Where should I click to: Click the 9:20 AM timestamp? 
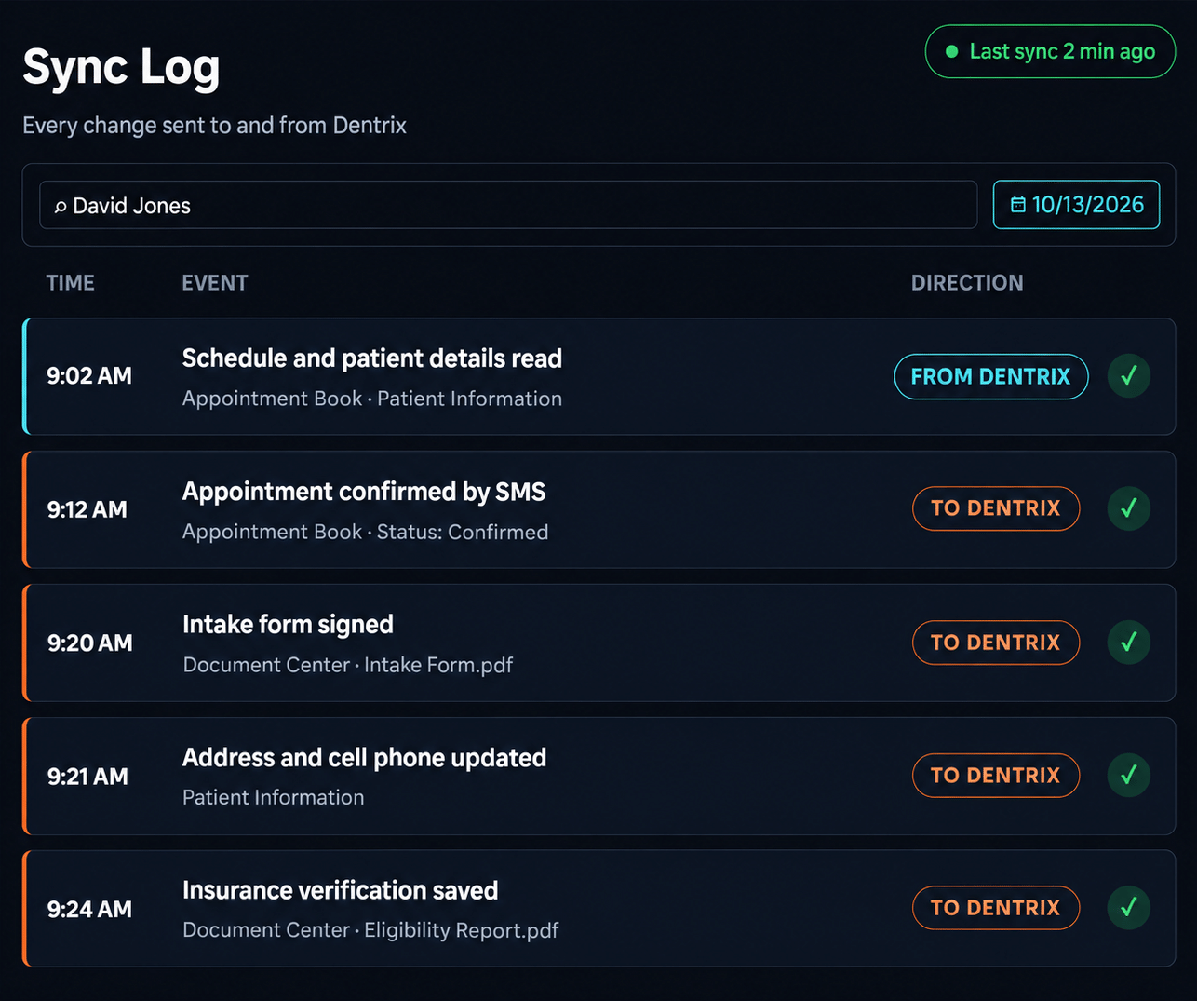pyautogui.click(x=90, y=643)
